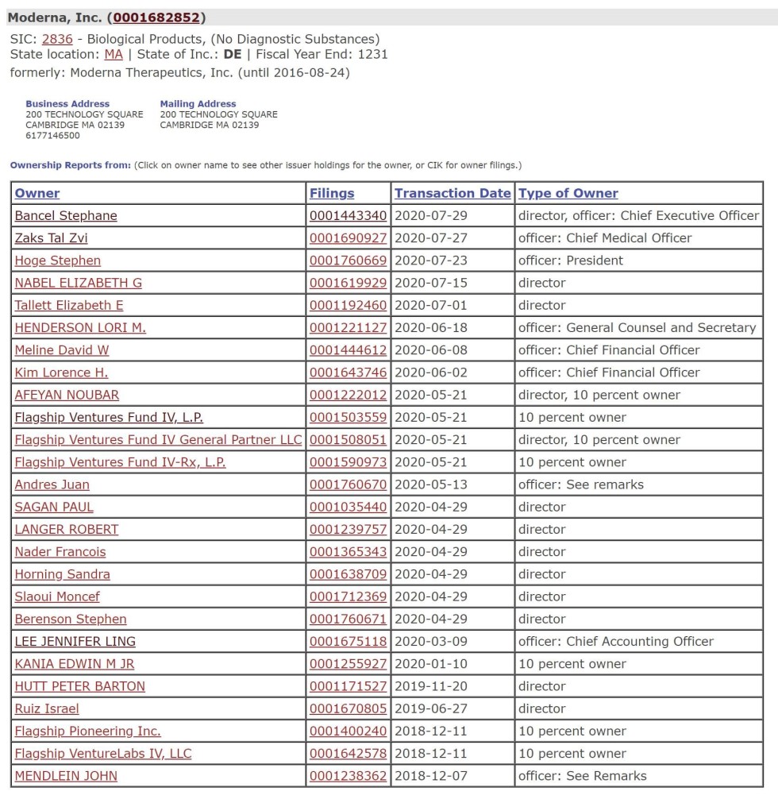Open Flagship VentureLabs IV, LLC
The width and height of the screenshot is (778, 799).
(103, 754)
